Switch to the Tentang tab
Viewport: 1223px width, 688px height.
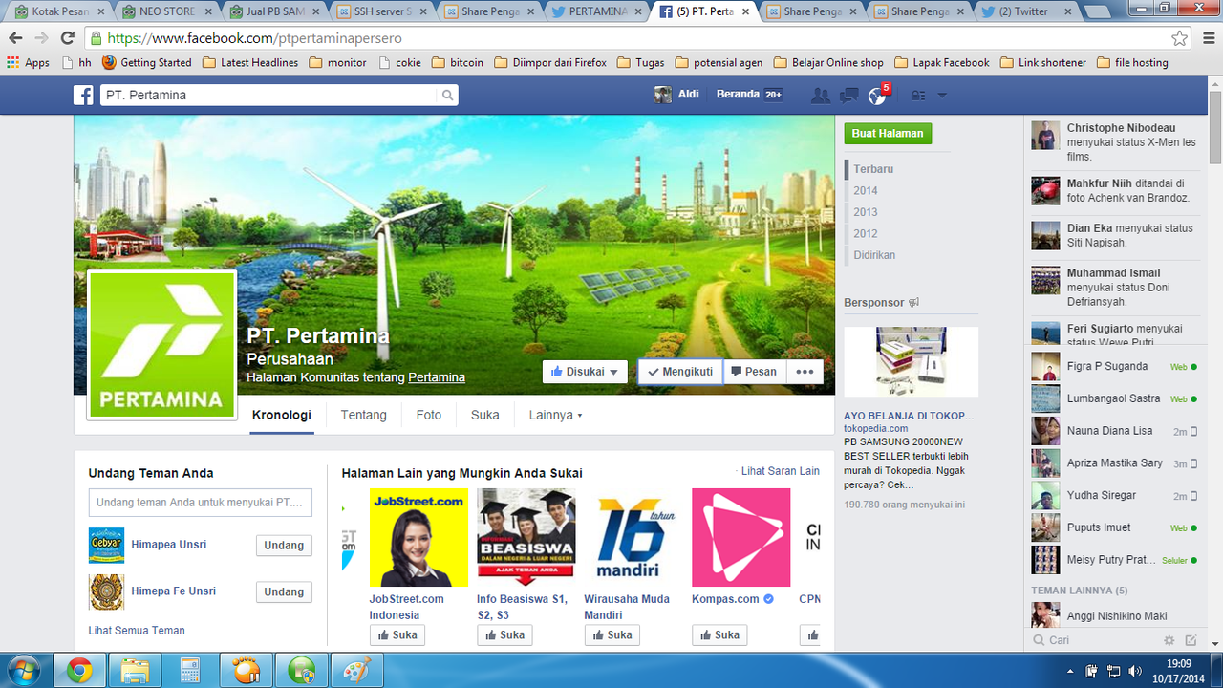tap(363, 415)
